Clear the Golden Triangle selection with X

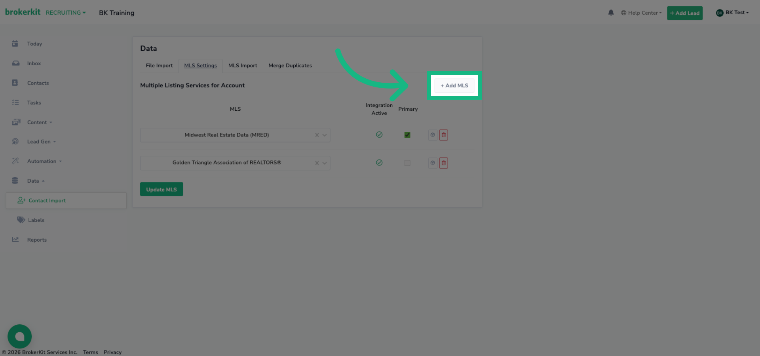(317, 163)
